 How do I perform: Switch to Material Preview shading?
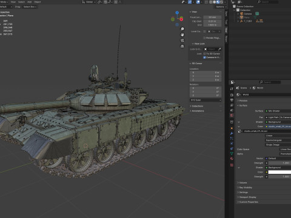(218, 2)
